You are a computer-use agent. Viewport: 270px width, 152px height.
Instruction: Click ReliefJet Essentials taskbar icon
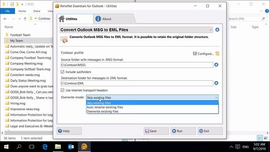pyautogui.click(x=84, y=147)
